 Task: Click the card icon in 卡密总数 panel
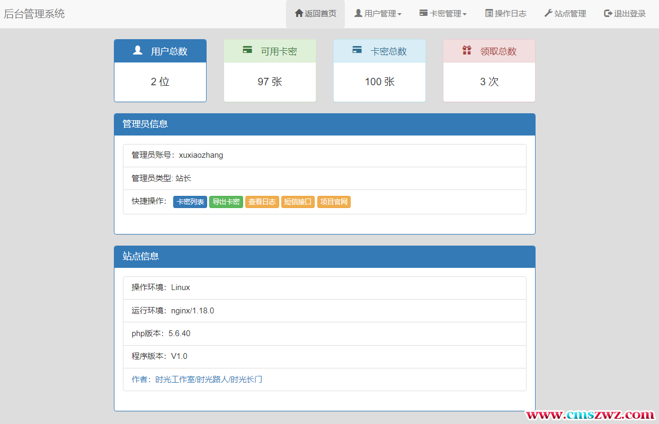click(357, 50)
